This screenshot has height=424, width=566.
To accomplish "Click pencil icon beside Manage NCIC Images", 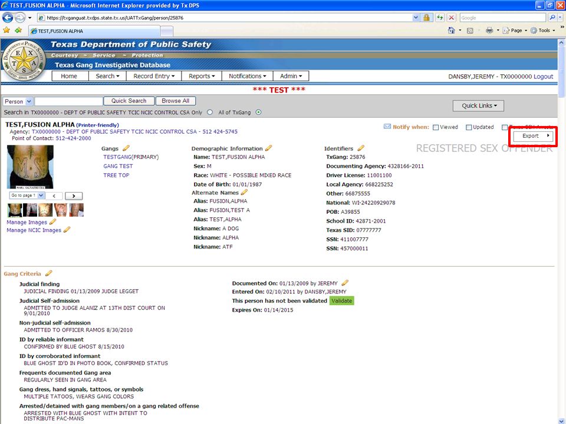I will 67,230.
